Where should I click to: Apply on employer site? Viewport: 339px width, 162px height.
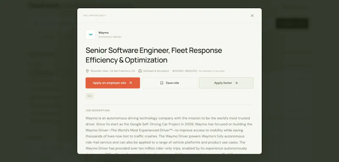click(x=113, y=83)
